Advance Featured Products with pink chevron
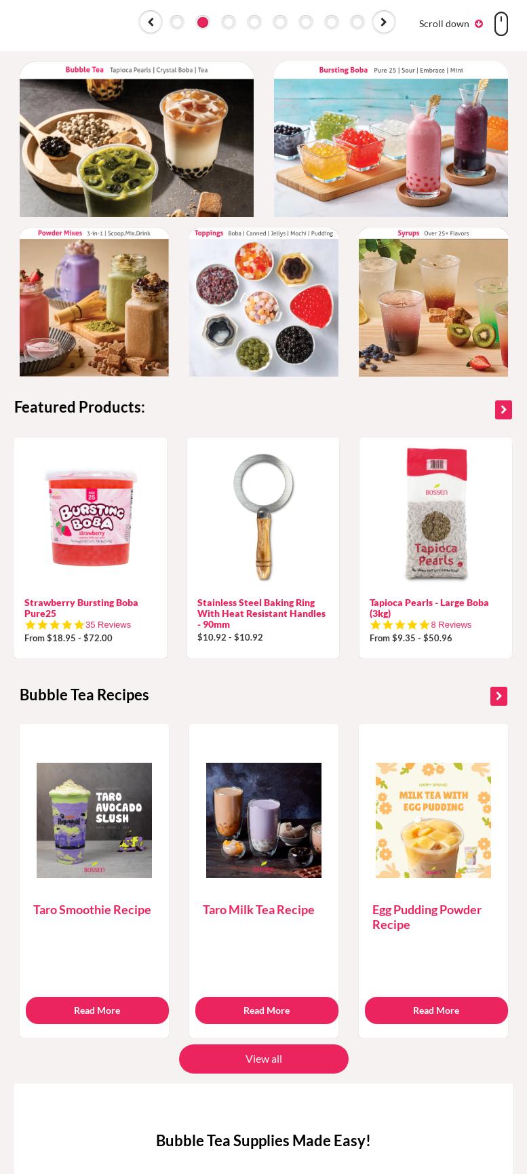Screen dimensions: 527x1174 click(503, 410)
